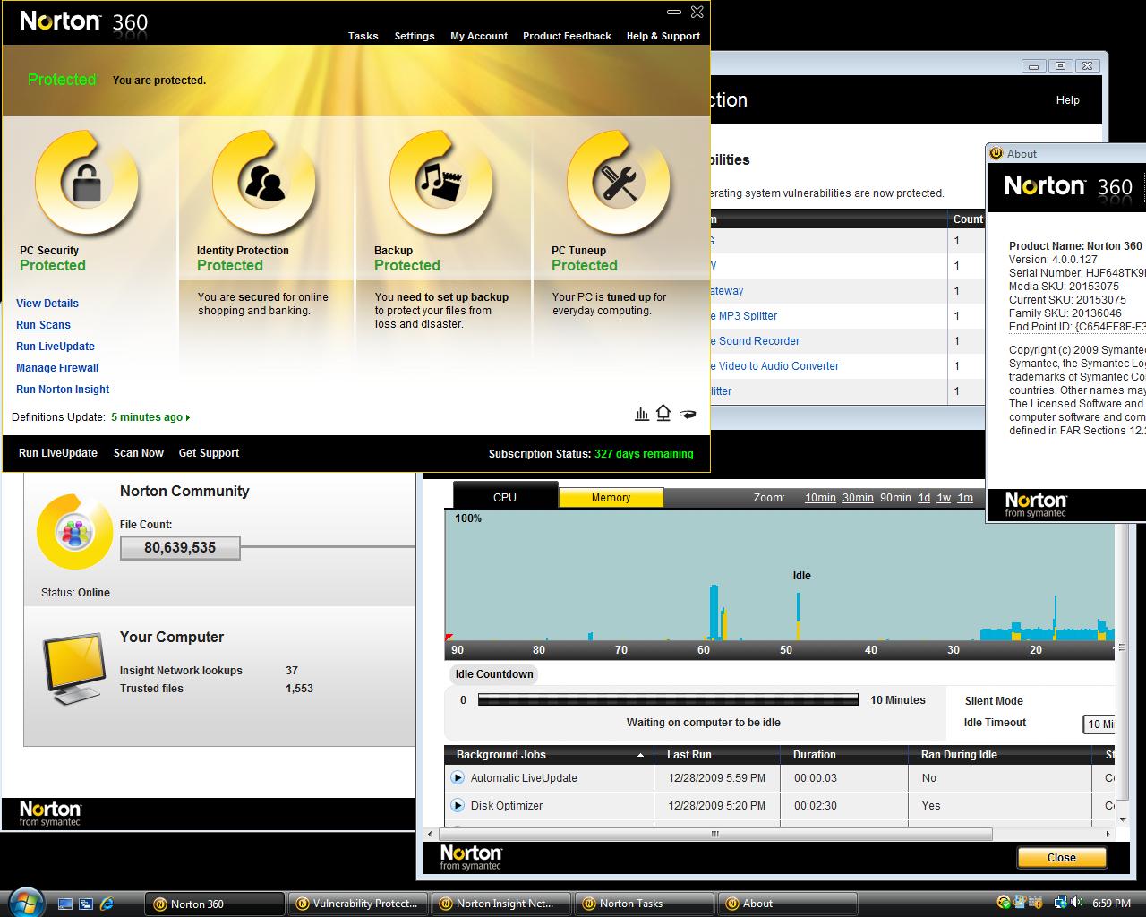Click View Details under PC Security
Viewport: 1146px width, 917px height.
point(47,304)
